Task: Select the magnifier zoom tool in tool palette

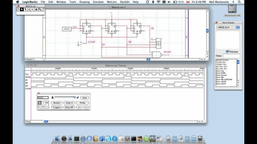Action: (40, 9)
